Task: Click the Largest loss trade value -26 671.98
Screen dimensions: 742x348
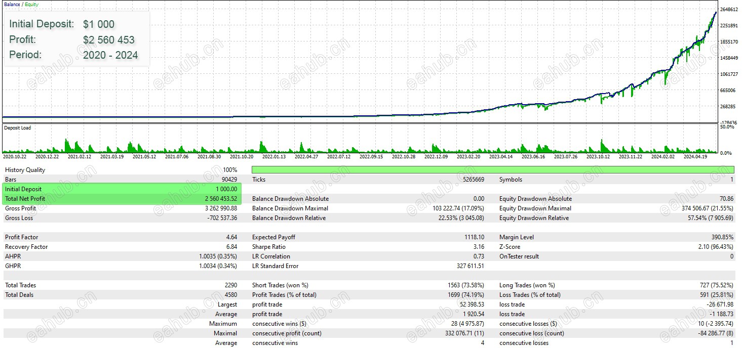Action: click(x=720, y=304)
